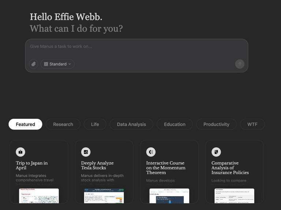Switch to the Data Analysis tab

pos(131,124)
